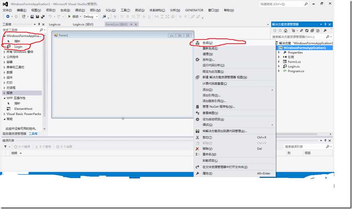Pin the toolbox panel with auto-hide pin
The image size is (352, 209).
(x=39, y=24)
